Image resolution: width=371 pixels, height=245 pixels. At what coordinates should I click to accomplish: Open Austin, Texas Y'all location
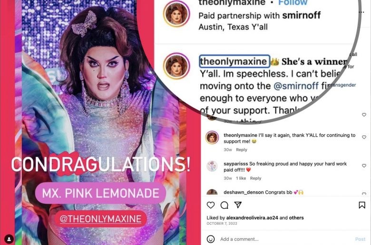coord(233,27)
